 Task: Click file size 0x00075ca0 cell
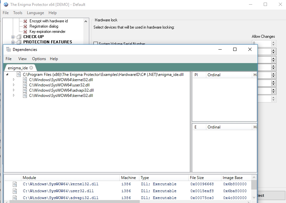(202, 198)
